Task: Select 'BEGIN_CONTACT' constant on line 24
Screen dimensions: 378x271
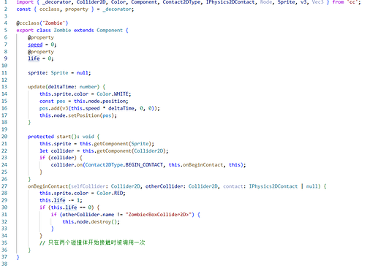Action: [144, 165]
